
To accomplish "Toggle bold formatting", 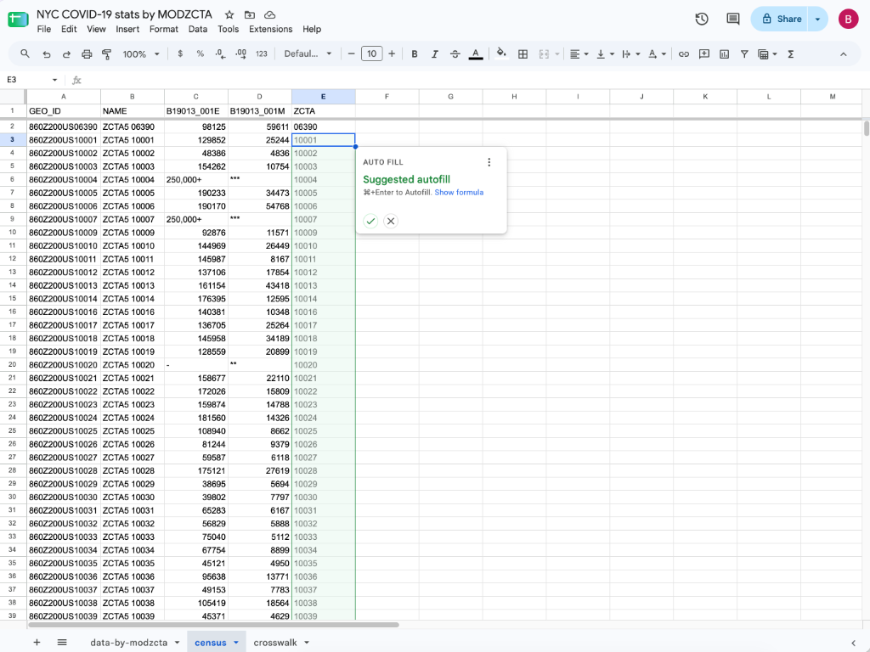I will (x=414, y=53).
